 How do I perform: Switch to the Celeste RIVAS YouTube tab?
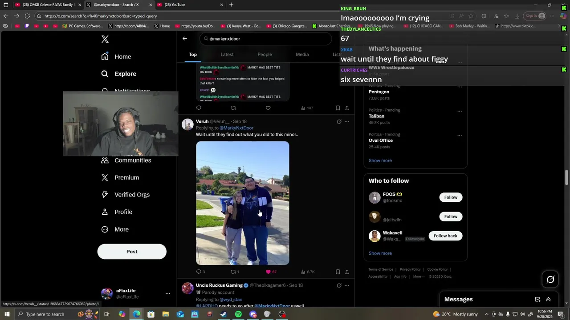point(48,5)
